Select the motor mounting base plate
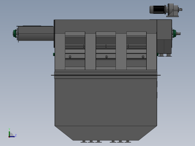The width and height of the screenshot is (195, 146). [172, 16]
